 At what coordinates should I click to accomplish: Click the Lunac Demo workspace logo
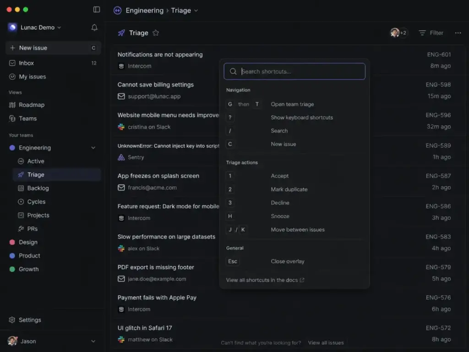(12, 27)
